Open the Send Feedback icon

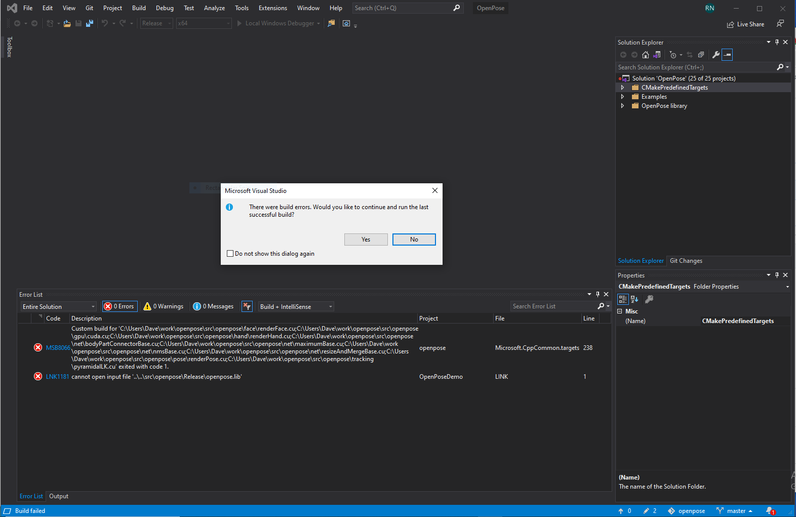pyautogui.click(x=780, y=24)
